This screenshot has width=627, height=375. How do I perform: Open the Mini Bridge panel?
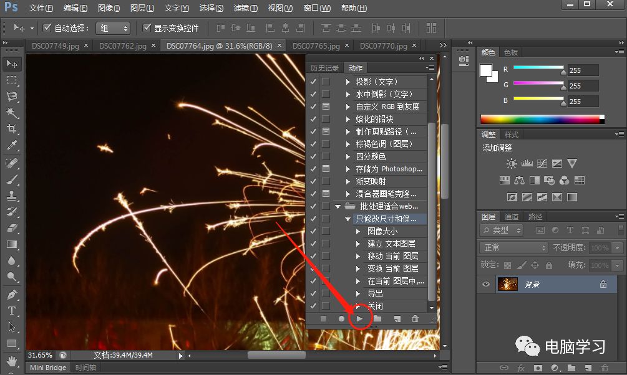coord(48,368)
